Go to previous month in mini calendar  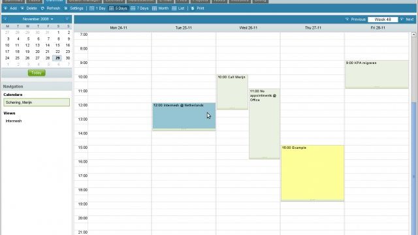(x=5, y=19)
